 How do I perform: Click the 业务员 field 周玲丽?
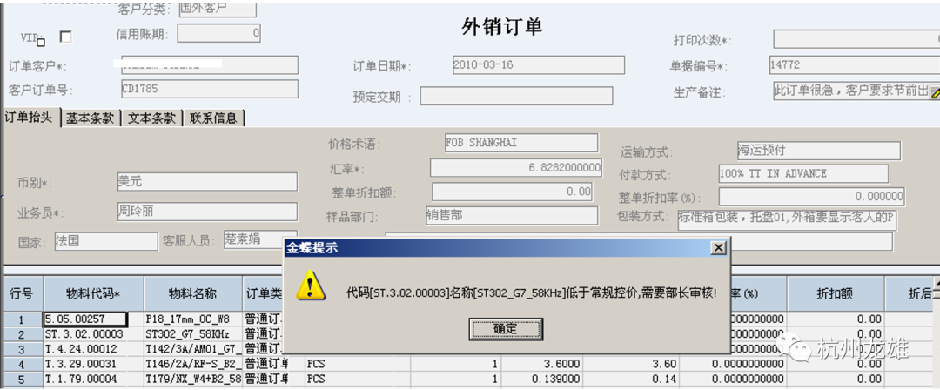tap(207, 212)
